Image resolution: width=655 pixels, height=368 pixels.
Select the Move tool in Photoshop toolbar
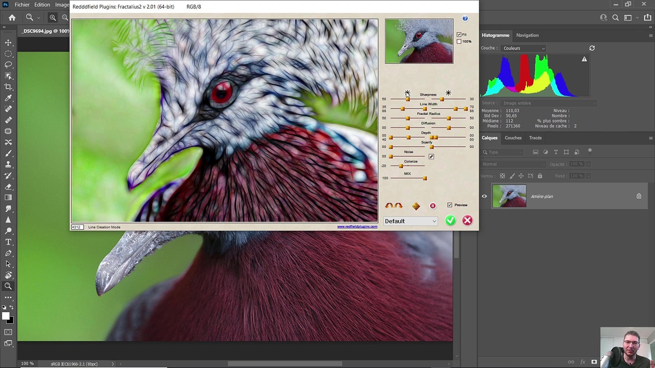click(x=8, y=42)
